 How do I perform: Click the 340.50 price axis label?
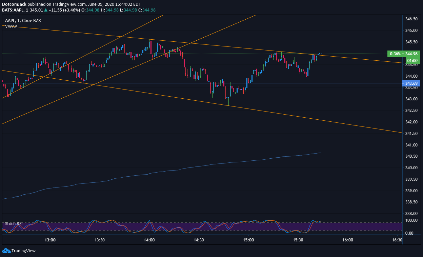coord(411,156)
